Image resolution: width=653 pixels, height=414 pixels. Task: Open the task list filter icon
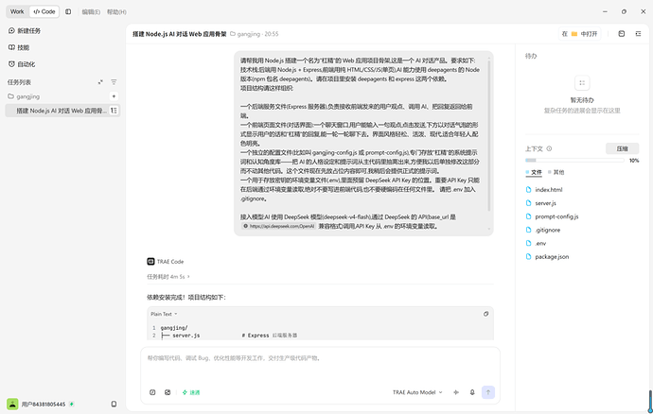[x=114, y=82]
